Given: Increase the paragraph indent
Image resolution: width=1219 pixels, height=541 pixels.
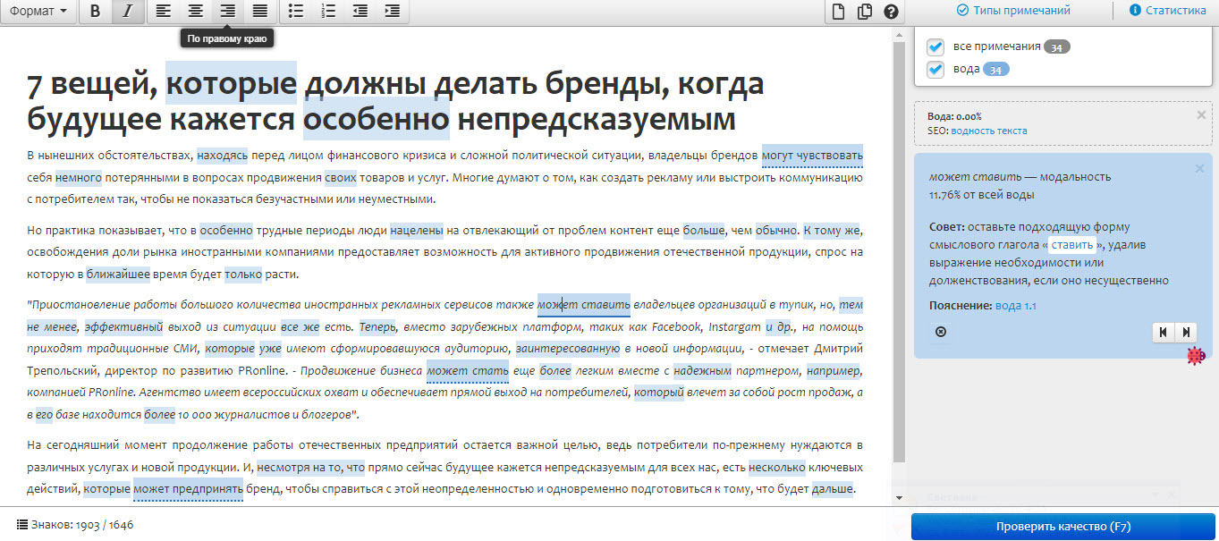Looking at the screenshot, I should click(x=393, y=12).
